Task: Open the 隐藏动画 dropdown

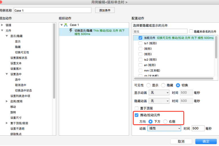Action: click(159, 101)
